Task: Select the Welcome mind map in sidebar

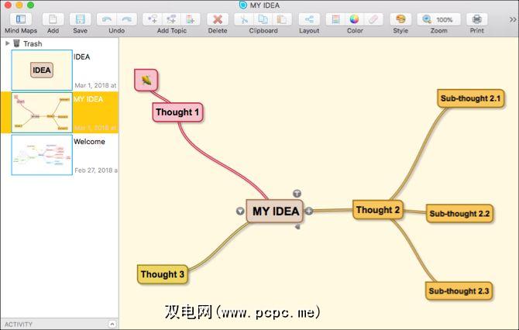Action: click(42, 155)
